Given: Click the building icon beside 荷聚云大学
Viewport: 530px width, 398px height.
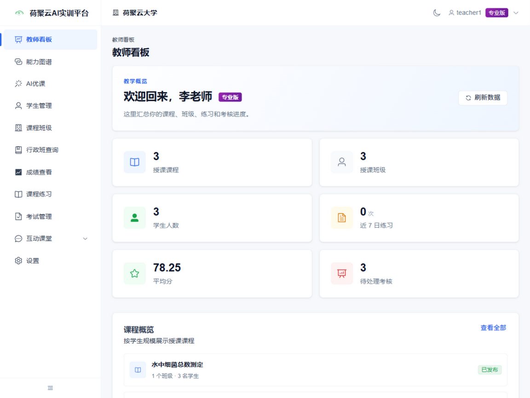Looking at the screenshot, I should [115, 12].
